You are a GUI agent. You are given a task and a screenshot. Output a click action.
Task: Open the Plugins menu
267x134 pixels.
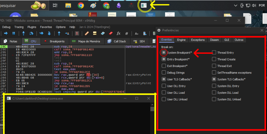(x=32, y=27)
